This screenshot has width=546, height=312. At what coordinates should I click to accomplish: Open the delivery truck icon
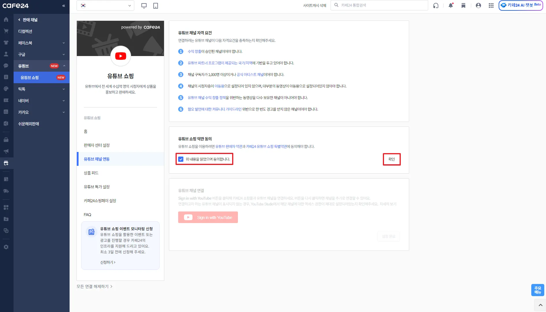tap(6, 191)
